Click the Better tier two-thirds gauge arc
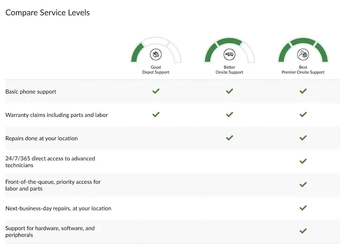 tap(229, 50)
